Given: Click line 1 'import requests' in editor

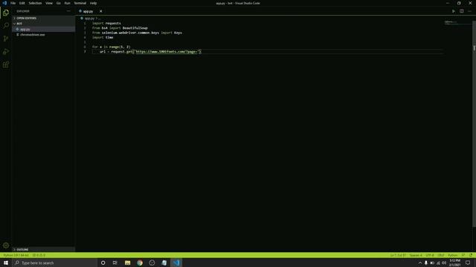Looking at the screenshot, I should tap(106, 23).
